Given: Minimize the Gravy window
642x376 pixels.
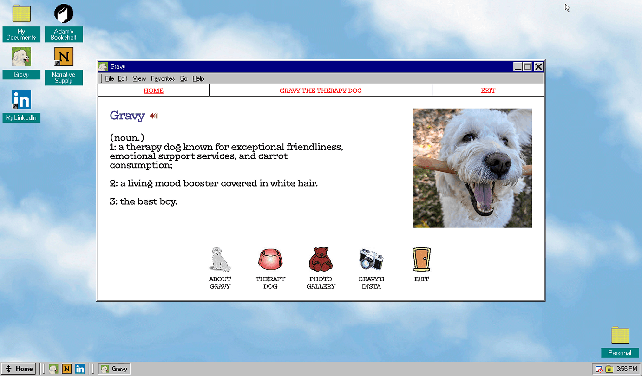Looking at the screenshot, I should 518,67.
